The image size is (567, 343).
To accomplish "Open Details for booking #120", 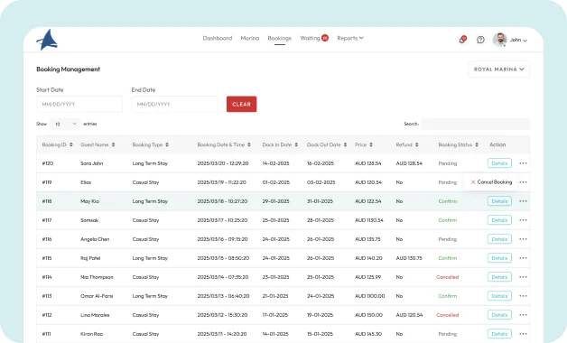I will click(x=499, y=163).
